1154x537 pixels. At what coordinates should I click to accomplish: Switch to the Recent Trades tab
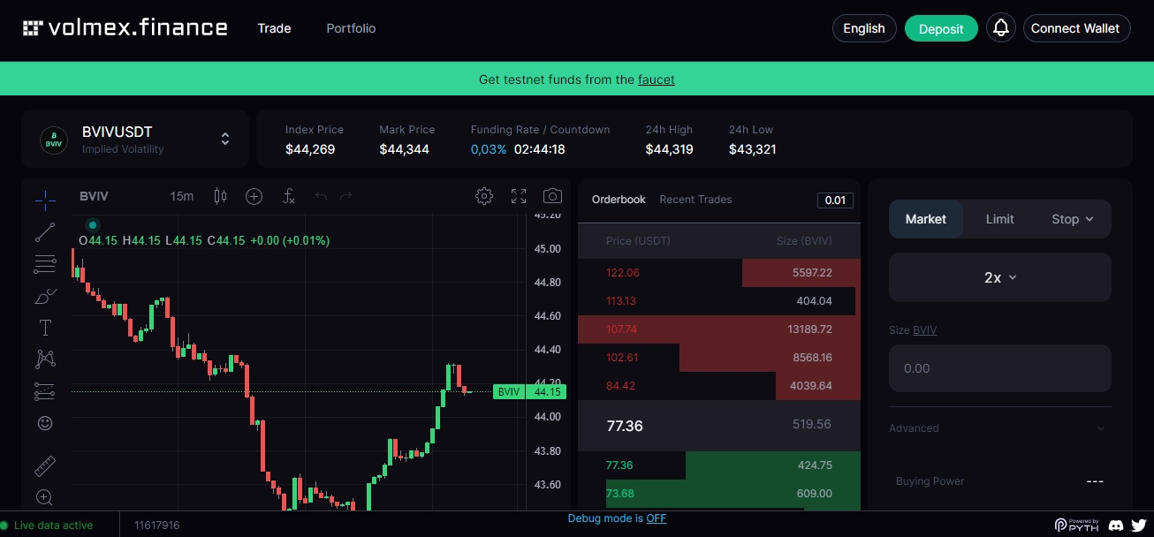[x=695, y=200]
